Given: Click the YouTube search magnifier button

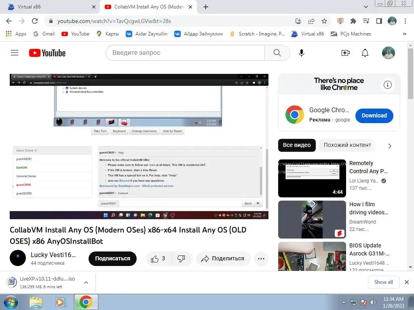Looking at the screenshot, I should (277, 53).
